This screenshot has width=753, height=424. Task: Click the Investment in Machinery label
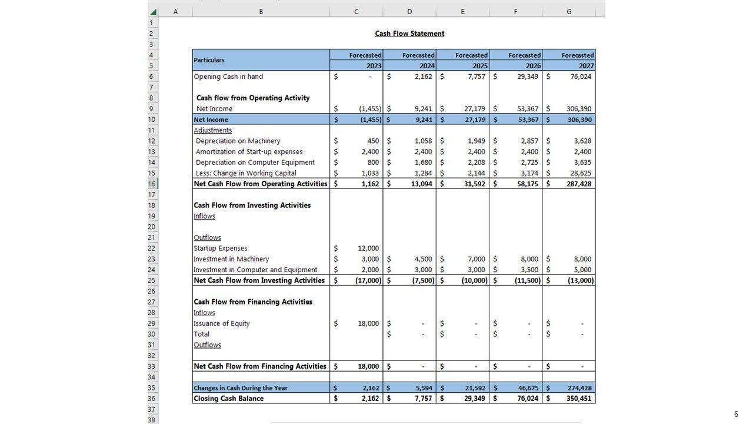231,259
